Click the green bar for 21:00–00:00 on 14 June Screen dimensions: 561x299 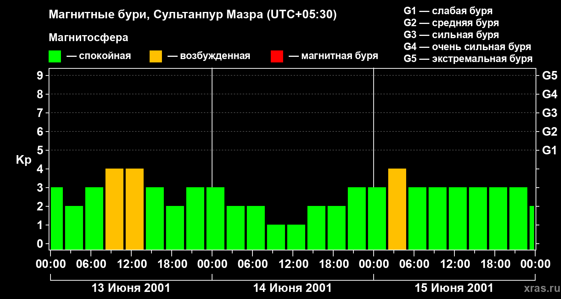click(x=357, y=219)
